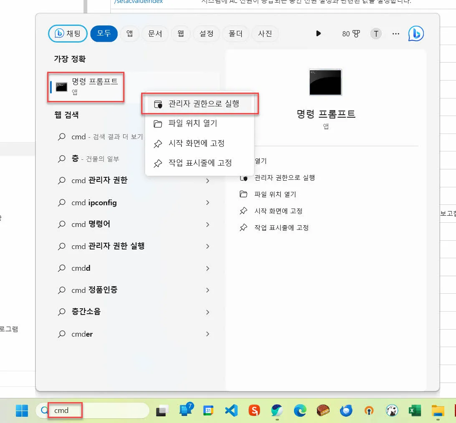The width and height of the screenshot is (456, 423).
Task: Switch to the 앱 filter tab
Action: click(x=129, y=34)
